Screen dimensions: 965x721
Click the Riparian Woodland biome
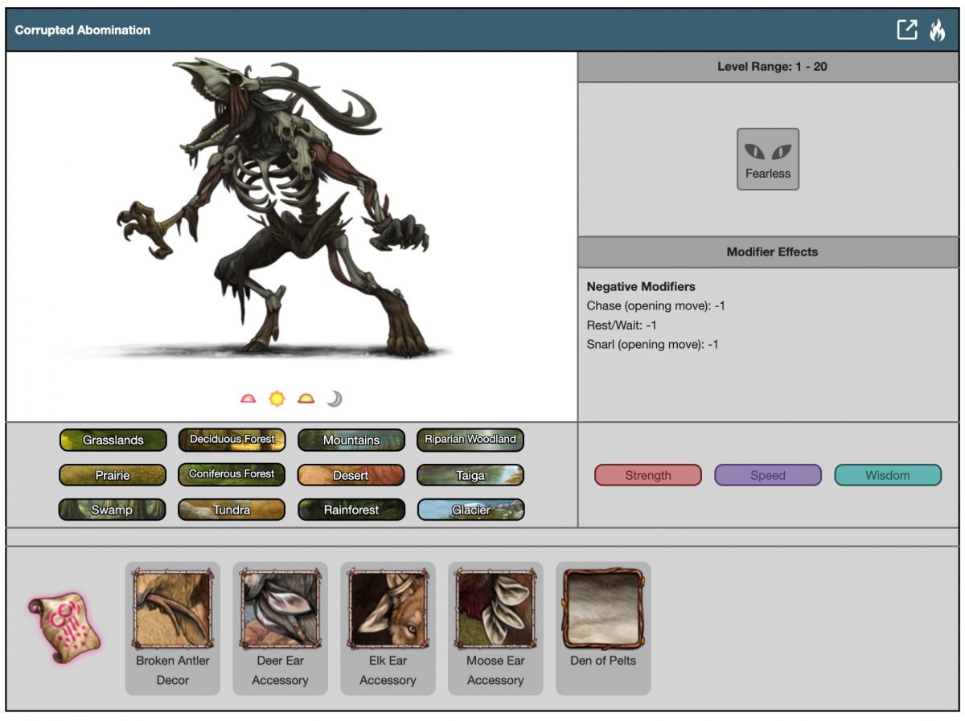pyautogui.click(x=470, y=440)
